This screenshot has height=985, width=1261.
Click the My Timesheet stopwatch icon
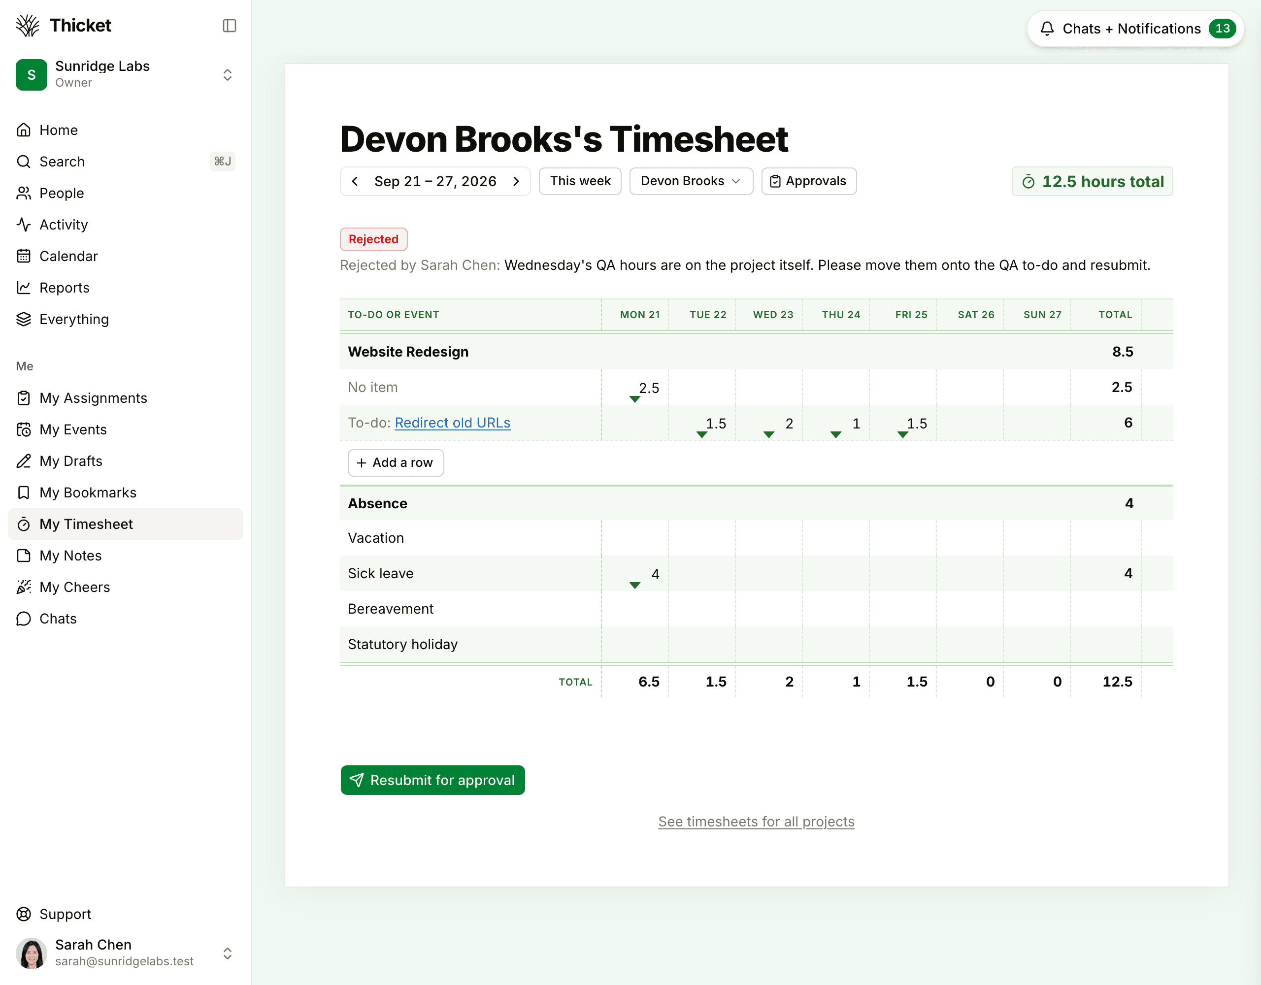[24, 524]
